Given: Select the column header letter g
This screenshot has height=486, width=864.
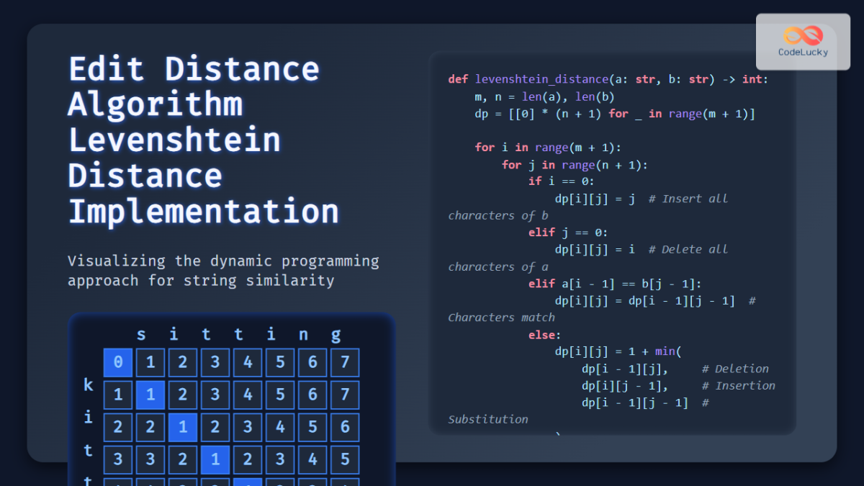Looking at the screenshot, I should pos(336,334).
